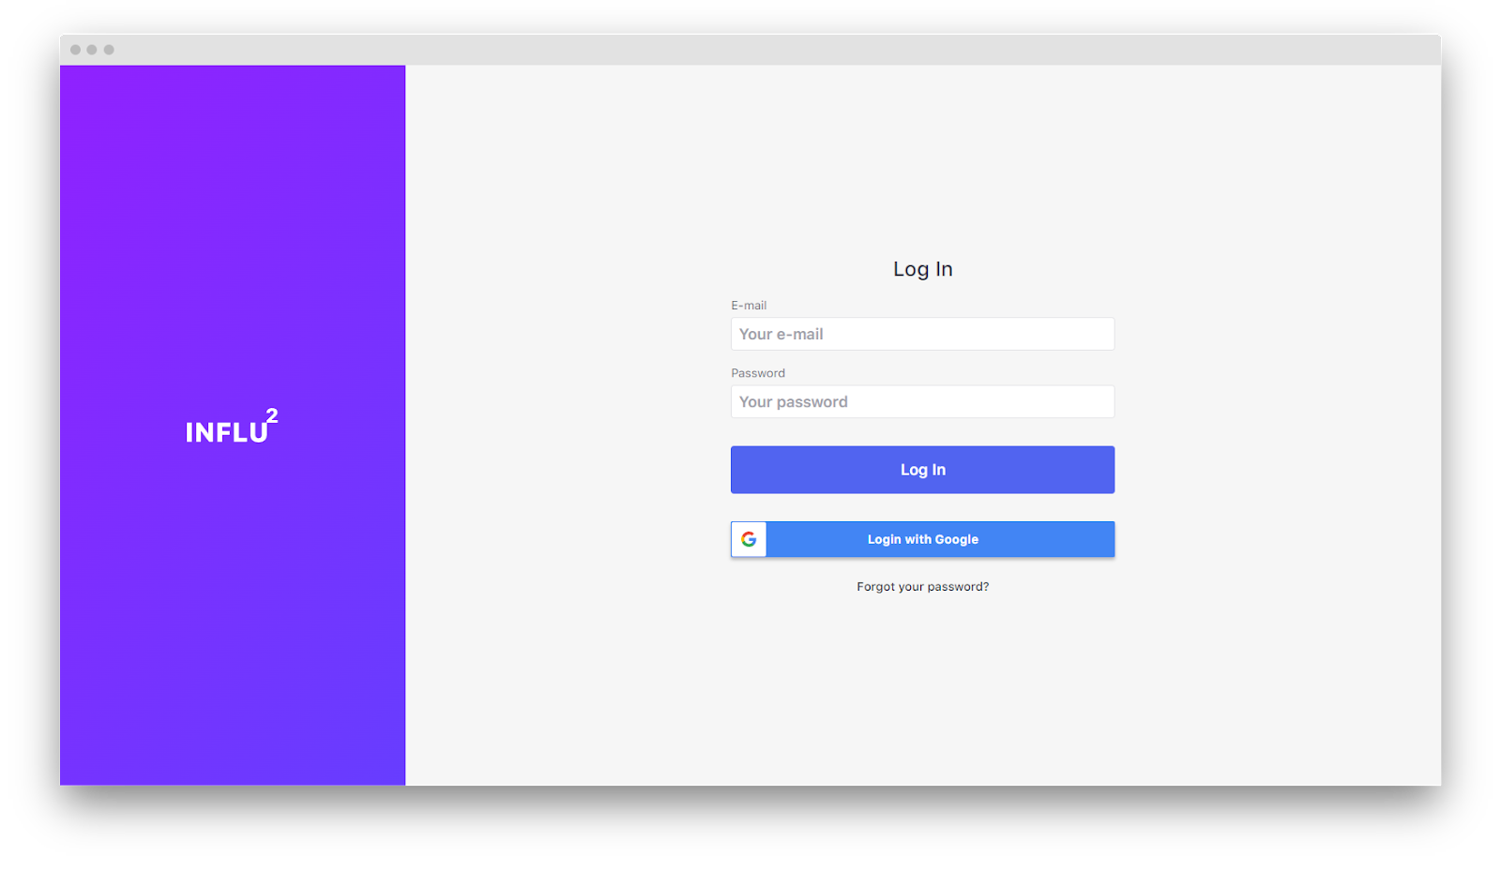Click the right end of the e-mail field
This screenshot has height=871, width=1501.
(1098, 334)
